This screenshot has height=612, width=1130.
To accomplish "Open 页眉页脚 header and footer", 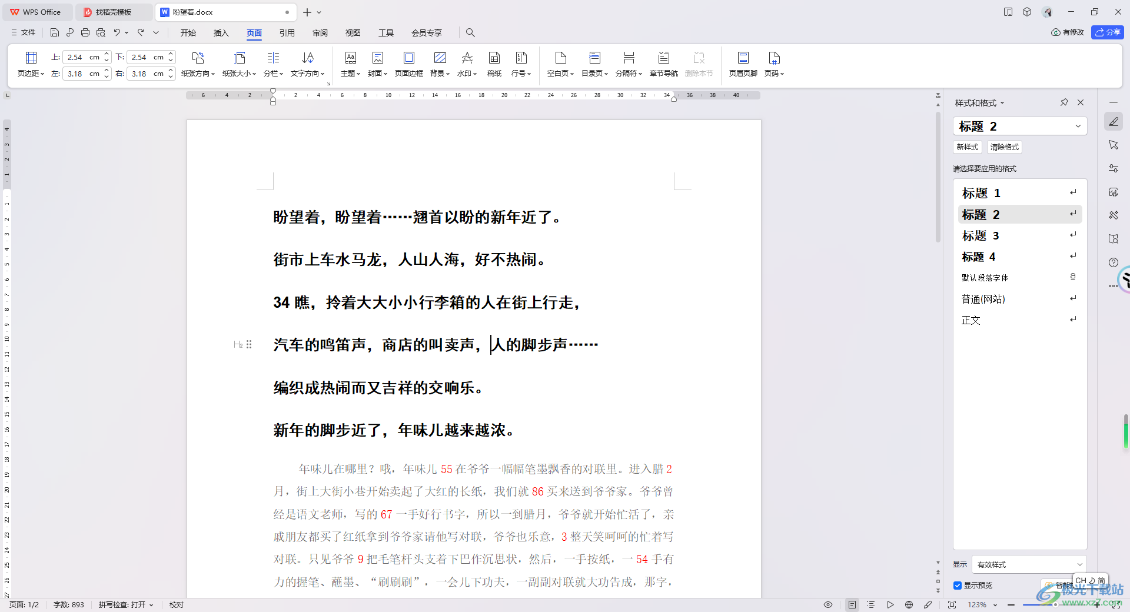I will point(743,64).
